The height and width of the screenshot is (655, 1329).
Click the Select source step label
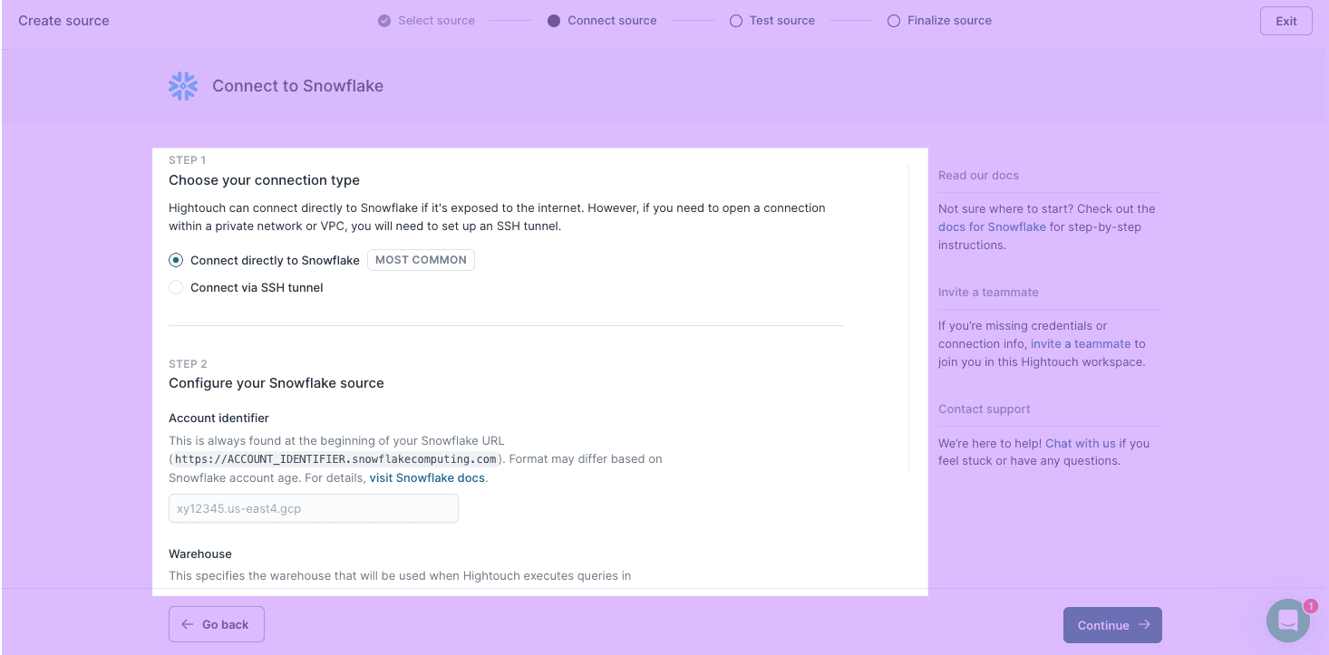pos(436,21)
